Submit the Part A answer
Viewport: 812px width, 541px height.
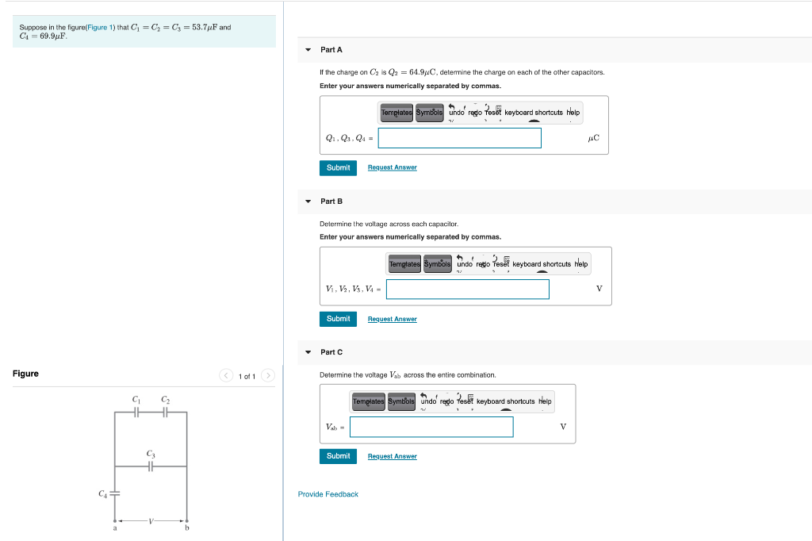pyautogui.click(x=338, y=167)
